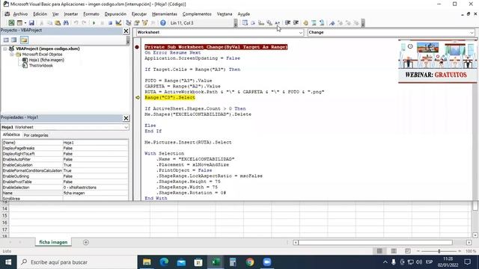The width and height of the screenshot is (479, 269).
Task: Switch Excel to Page Break Preview button
Action: point(407,251)
